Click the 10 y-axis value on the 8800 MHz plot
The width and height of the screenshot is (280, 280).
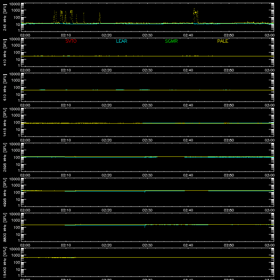click(x=18, y=234)
